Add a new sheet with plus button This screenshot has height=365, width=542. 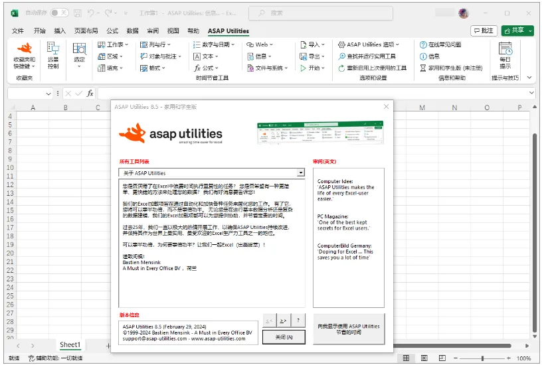pos(108,346)
